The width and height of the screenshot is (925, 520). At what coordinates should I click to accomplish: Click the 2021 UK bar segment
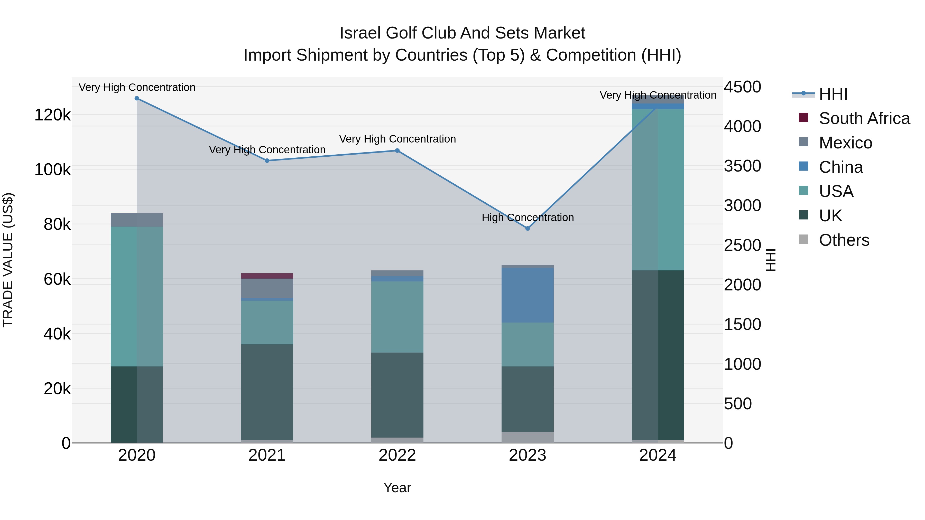[267, 392]
